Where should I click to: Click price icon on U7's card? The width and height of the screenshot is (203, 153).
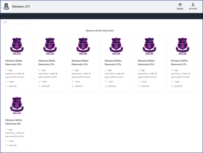pos(172,86)
